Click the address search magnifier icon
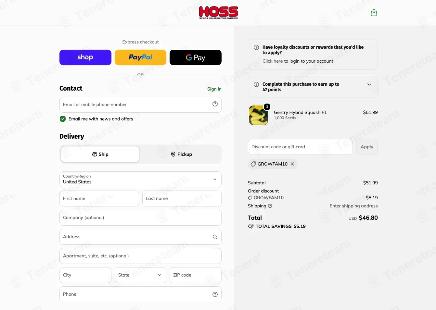 coord(215,237)
